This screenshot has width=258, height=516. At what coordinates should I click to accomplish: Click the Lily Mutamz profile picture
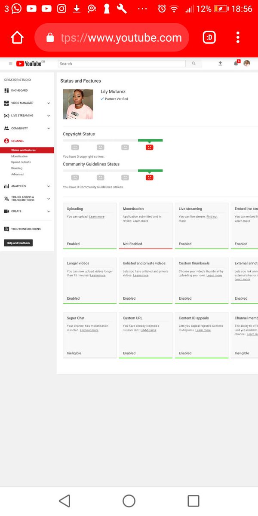point(78,104)
